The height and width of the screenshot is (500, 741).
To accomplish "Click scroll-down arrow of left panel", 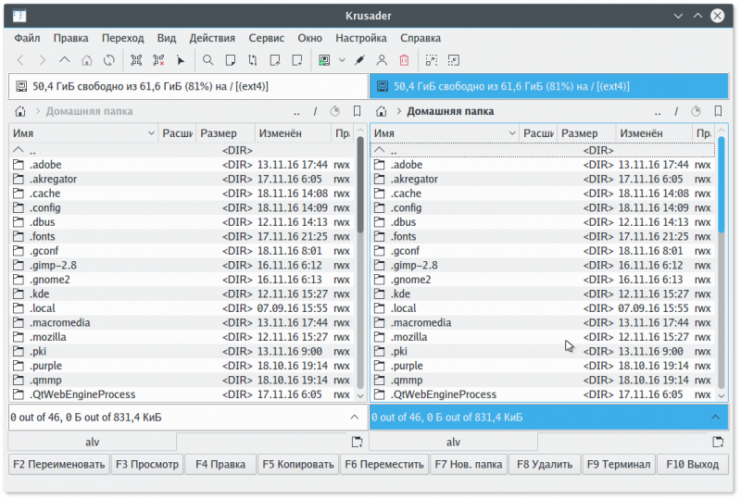I will [360, 396].
